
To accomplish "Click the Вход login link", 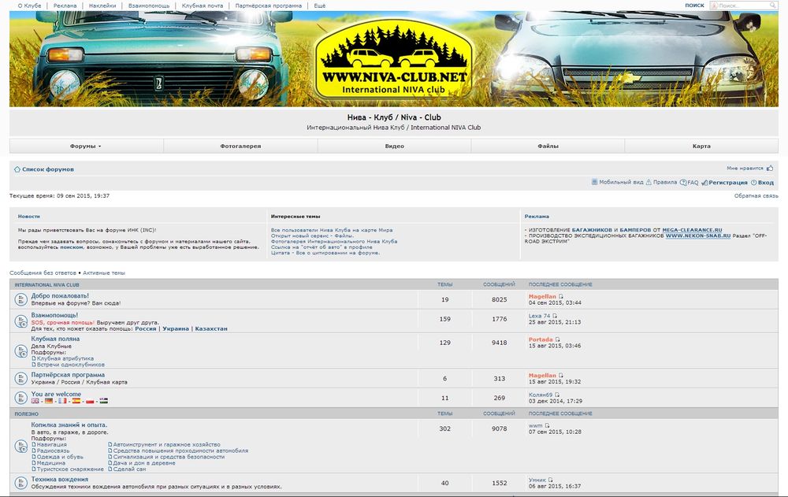I will pyautogui.click(x=766, y=183).
